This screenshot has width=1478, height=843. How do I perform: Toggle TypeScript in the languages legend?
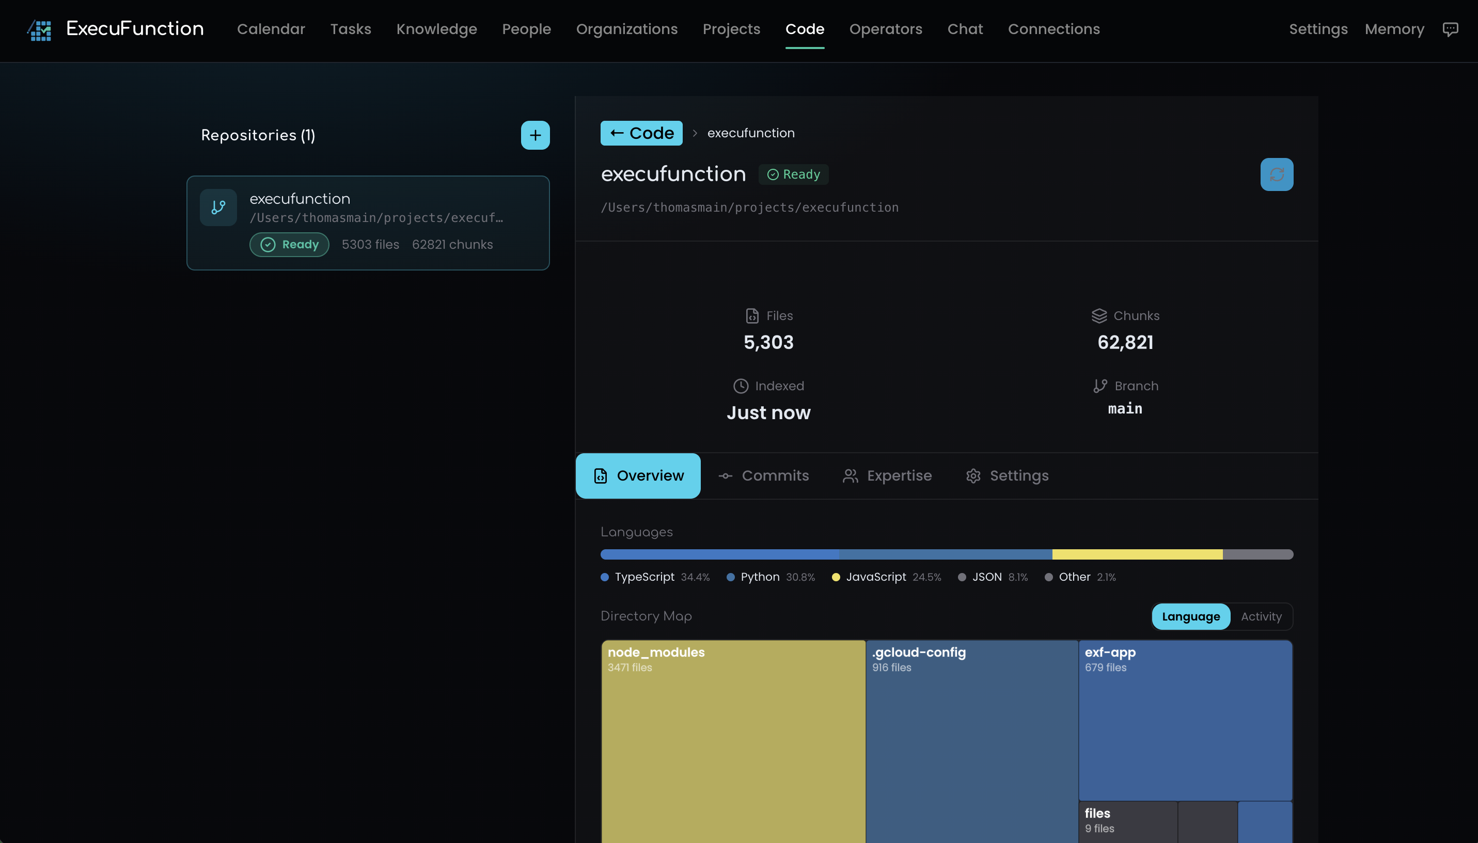(x=644, y=577)
